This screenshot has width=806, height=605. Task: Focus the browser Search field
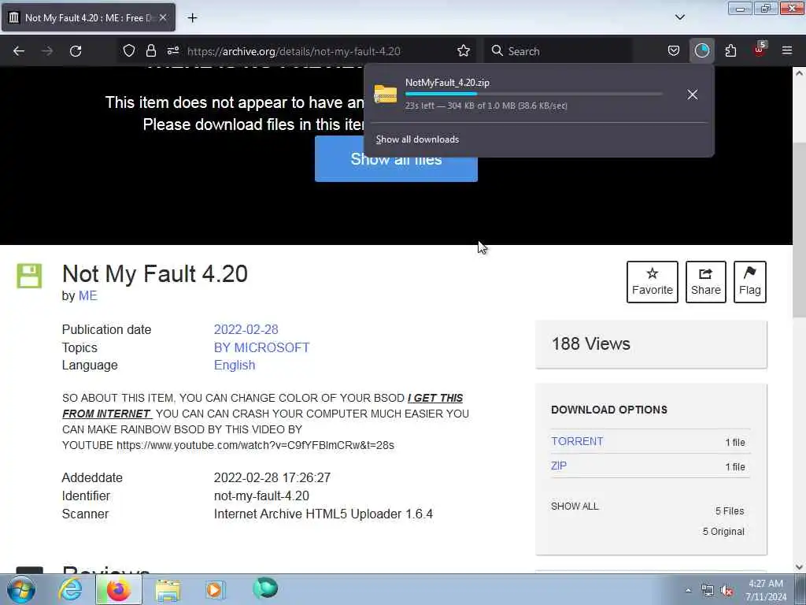[x=558, y=51]
